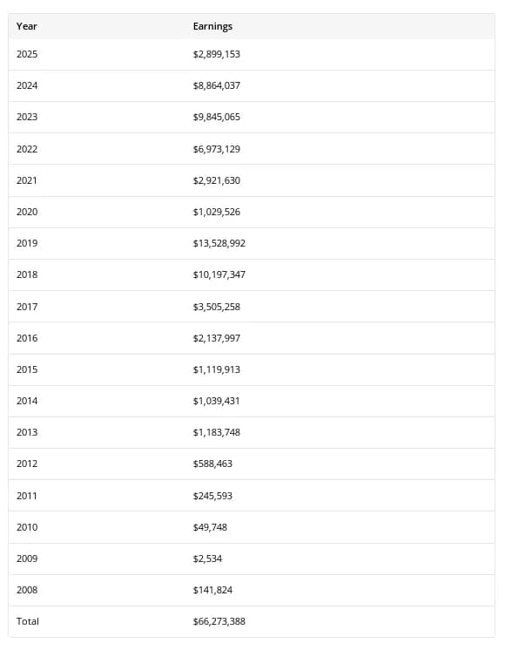The image size is (505, 650).
Task: Click the $2,137,997 earnings for 2016
Action: (216, 338)
